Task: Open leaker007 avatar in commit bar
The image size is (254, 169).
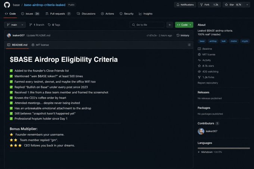Action: point(9,35)
